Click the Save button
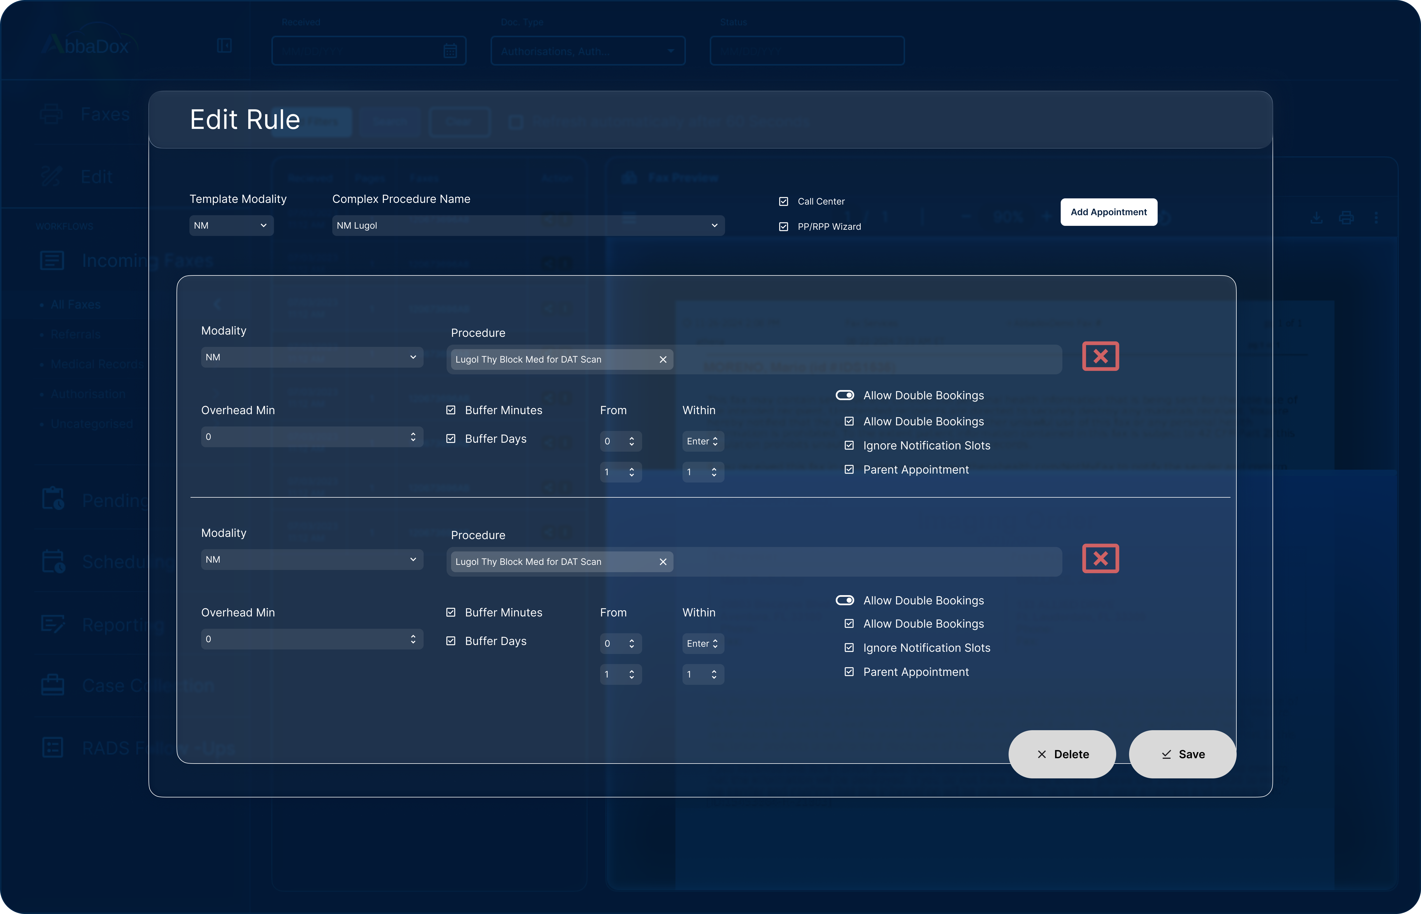This screenshot has height=914, width=1421. click(x=1182, y=754)
